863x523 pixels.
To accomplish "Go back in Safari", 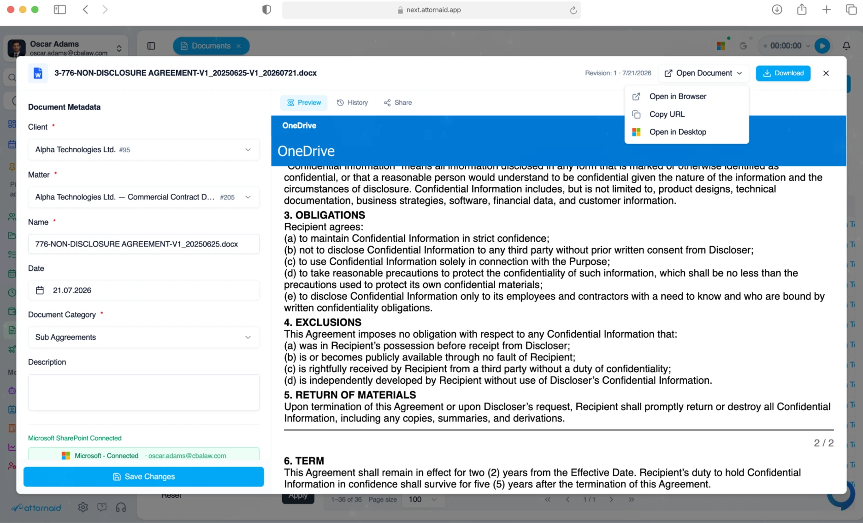I will (86, 10).
